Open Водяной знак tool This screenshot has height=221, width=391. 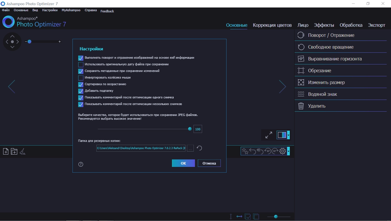tap(341, 94)
